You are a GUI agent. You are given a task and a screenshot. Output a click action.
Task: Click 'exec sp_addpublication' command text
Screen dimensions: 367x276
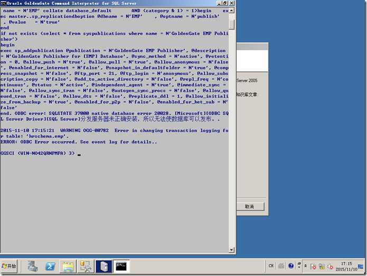[x=32, y=50]
